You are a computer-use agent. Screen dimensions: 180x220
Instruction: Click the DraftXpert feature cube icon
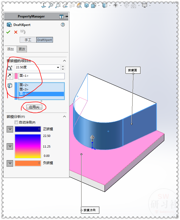pyautogui.click(x=9, y=25)
